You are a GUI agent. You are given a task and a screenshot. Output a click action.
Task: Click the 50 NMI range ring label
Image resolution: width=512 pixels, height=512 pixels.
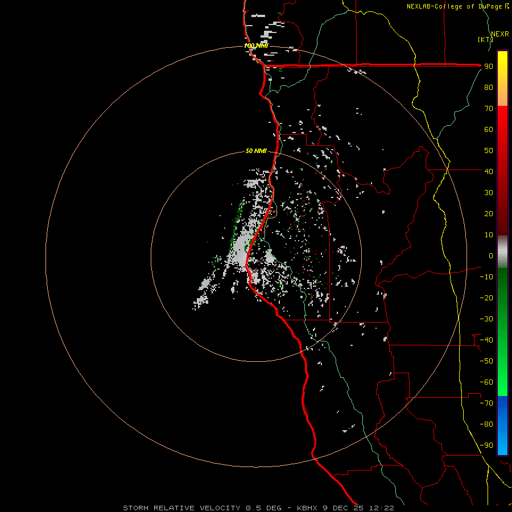[x=256, y=151]
